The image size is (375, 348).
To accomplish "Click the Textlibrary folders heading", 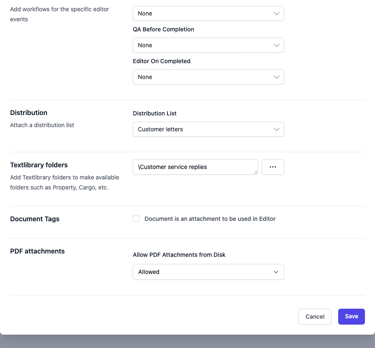I will [39, 165].
